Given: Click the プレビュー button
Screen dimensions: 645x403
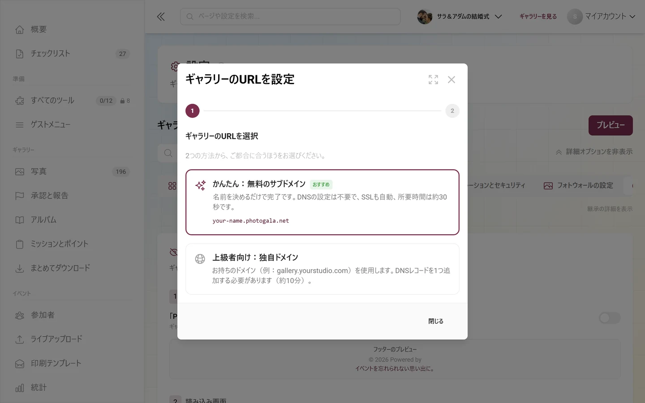Looking at the screenshot, I should click(611, 125).
